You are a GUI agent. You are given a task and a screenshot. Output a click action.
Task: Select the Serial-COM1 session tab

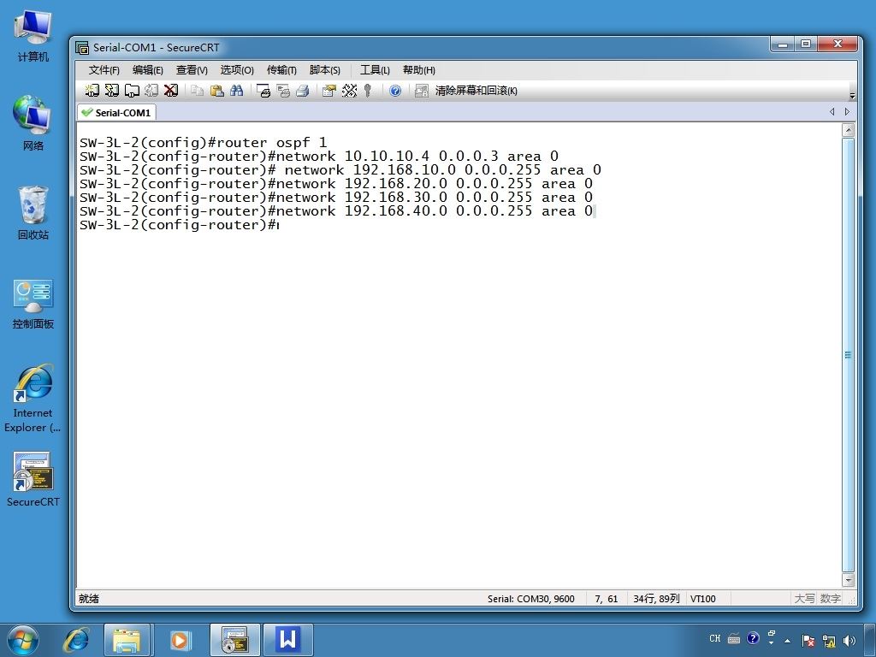click(116, 112)
